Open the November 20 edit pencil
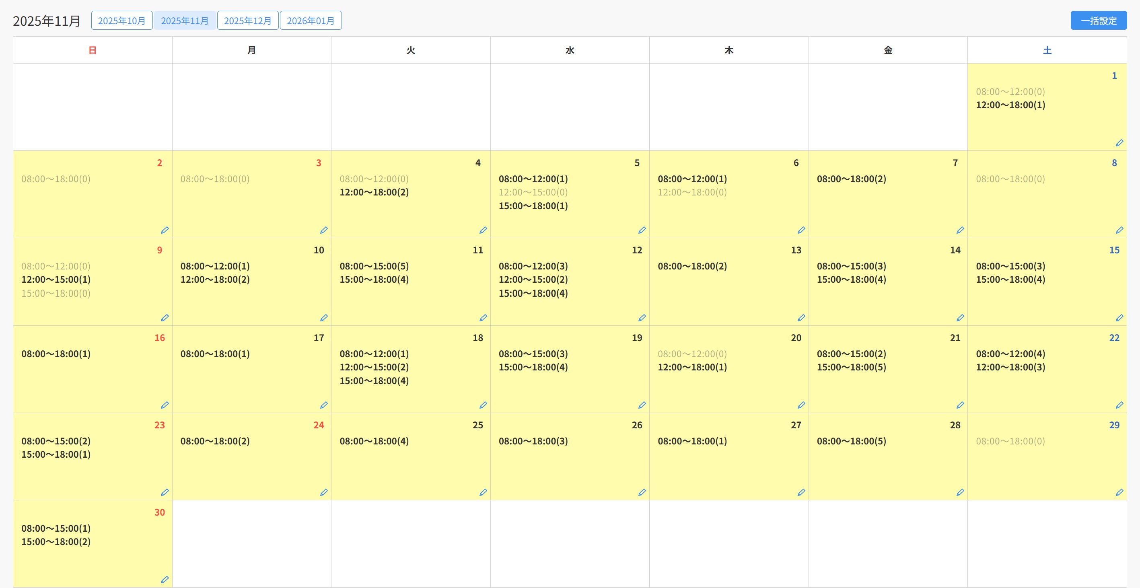1140x588 pixels. (x=801, y=405)
